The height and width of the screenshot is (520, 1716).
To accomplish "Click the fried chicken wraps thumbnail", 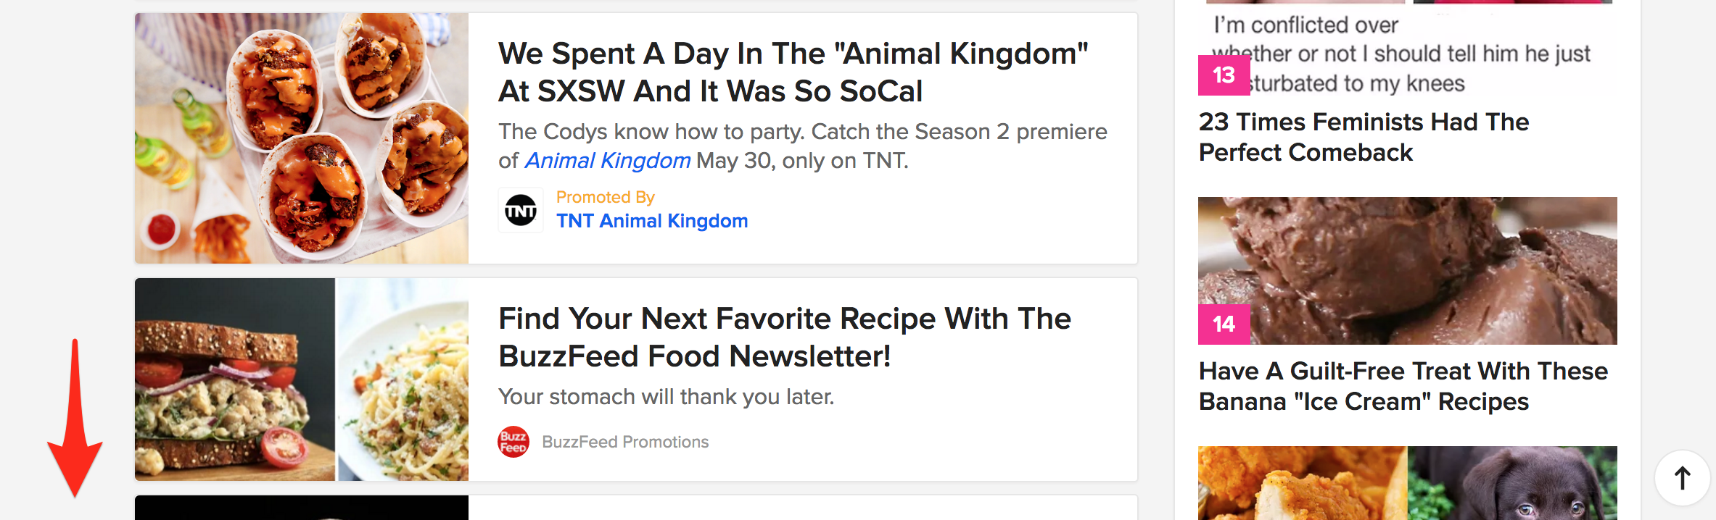I will point(302,138).
